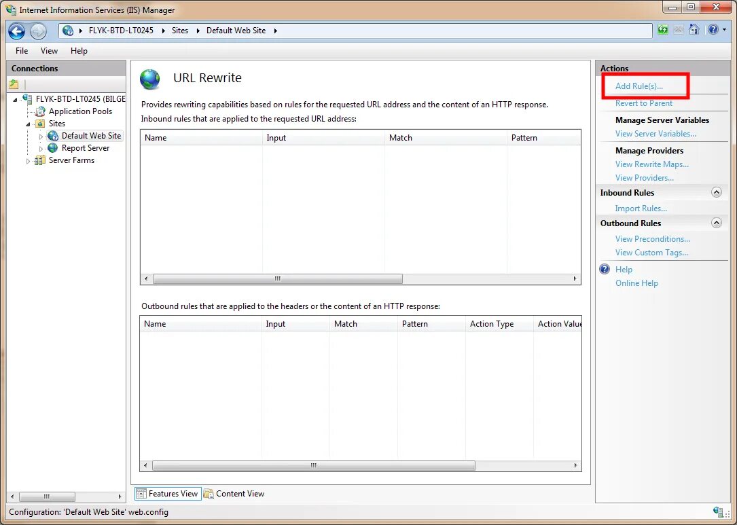This screenshot has height=525, width=737.
Task: Select Server Farms tree item
Action: pos(71,160)
